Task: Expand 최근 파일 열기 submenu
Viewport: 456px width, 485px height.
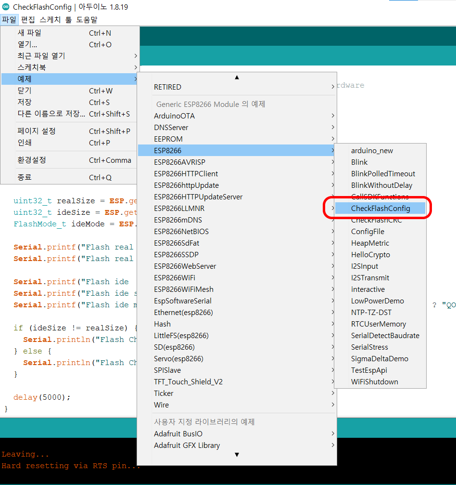Action: [70, 56]
